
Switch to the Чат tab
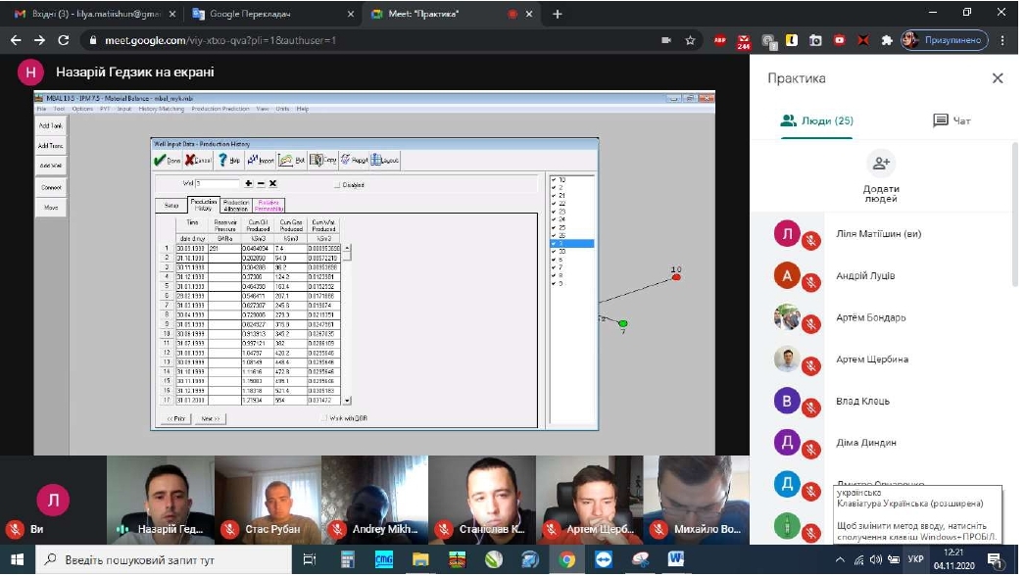click(x=952, y=120)
